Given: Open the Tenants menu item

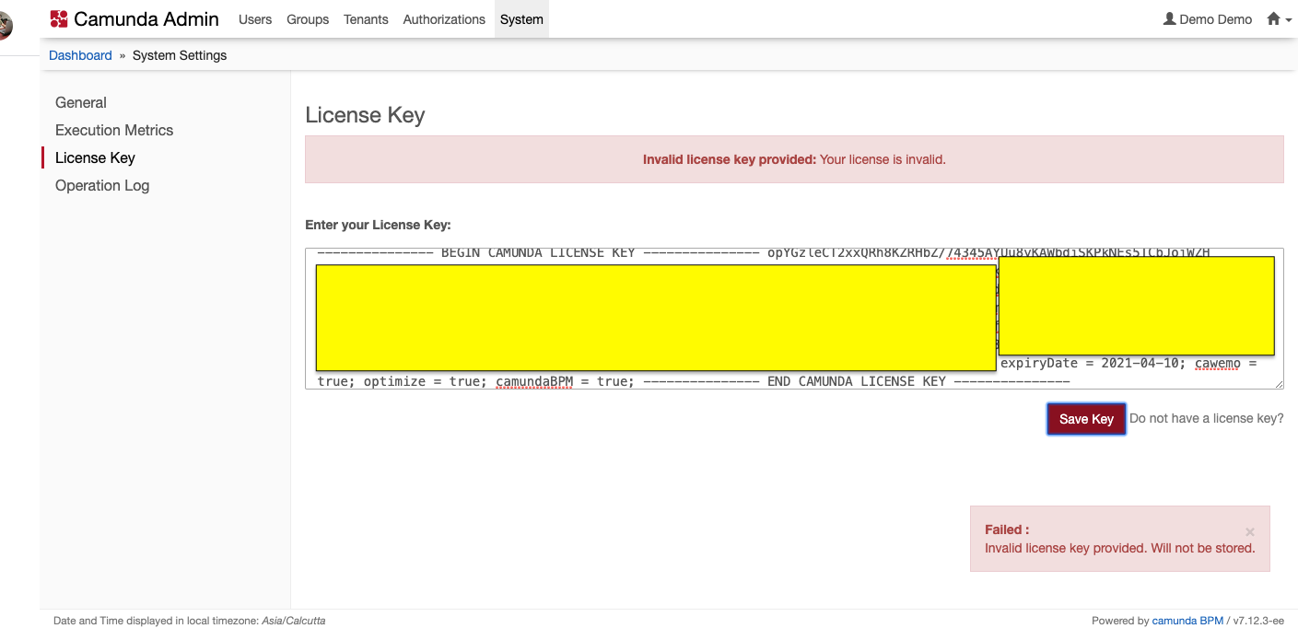Looking at the screenshot, I should click(366, 18).
